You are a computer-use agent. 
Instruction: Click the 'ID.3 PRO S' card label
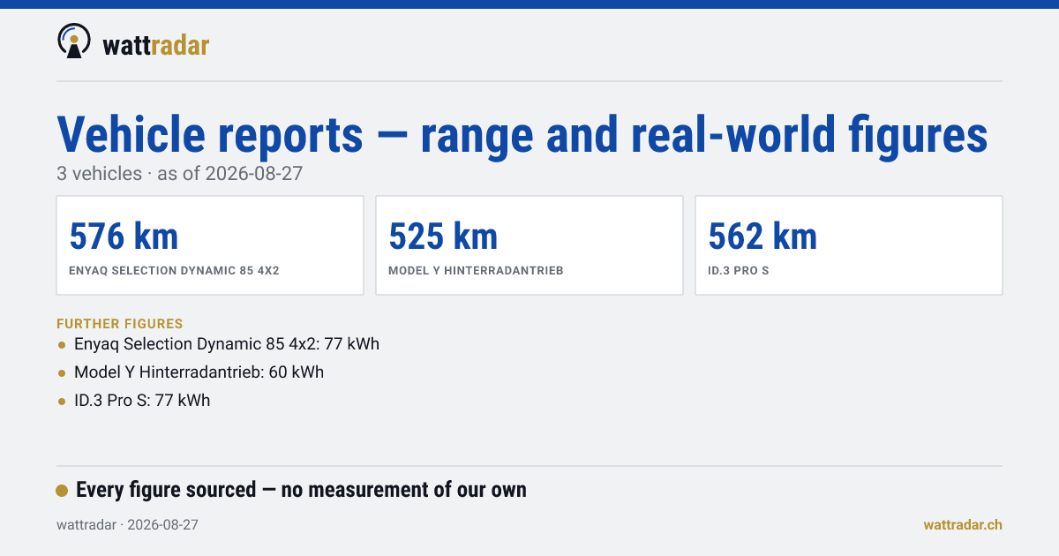click(x=739, y=271)
